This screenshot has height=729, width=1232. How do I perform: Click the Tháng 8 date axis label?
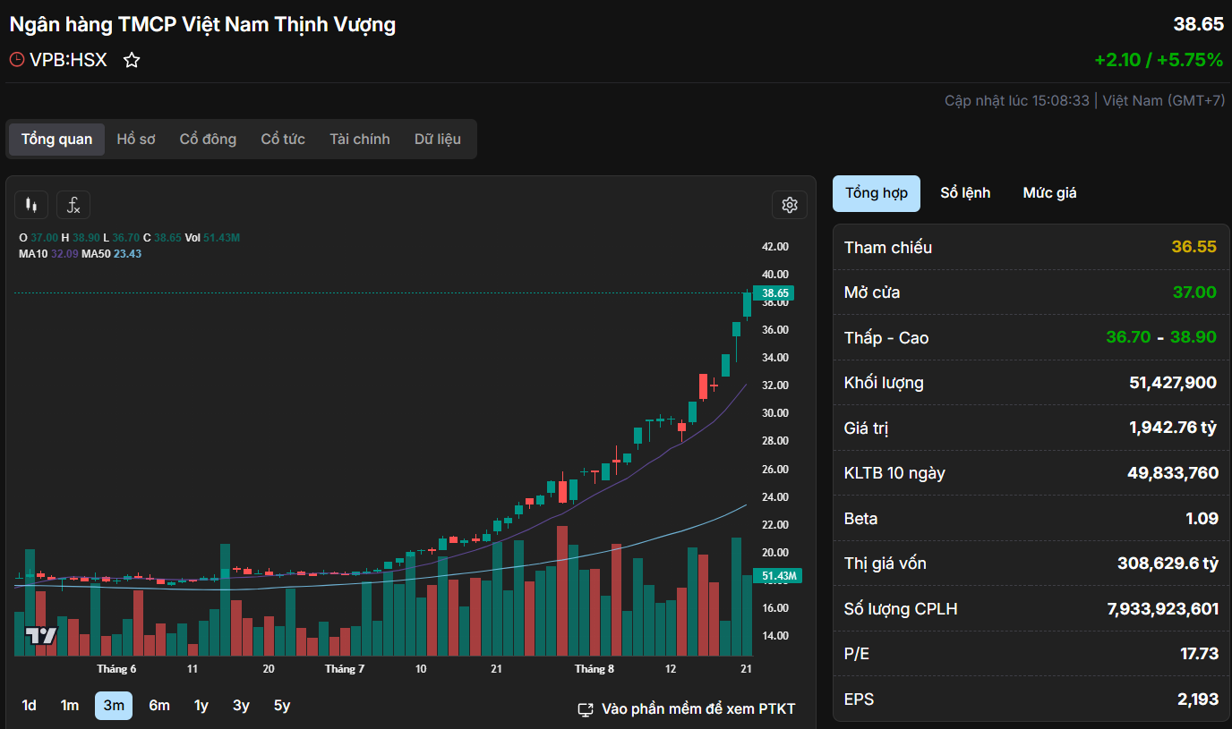pos(595,669)
